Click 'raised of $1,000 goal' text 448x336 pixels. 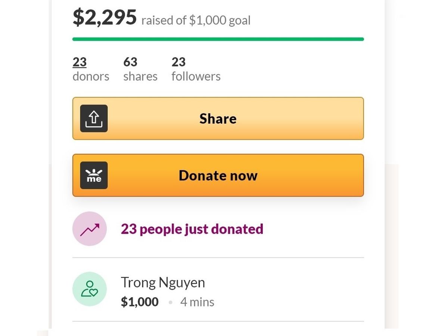point(196,20)
